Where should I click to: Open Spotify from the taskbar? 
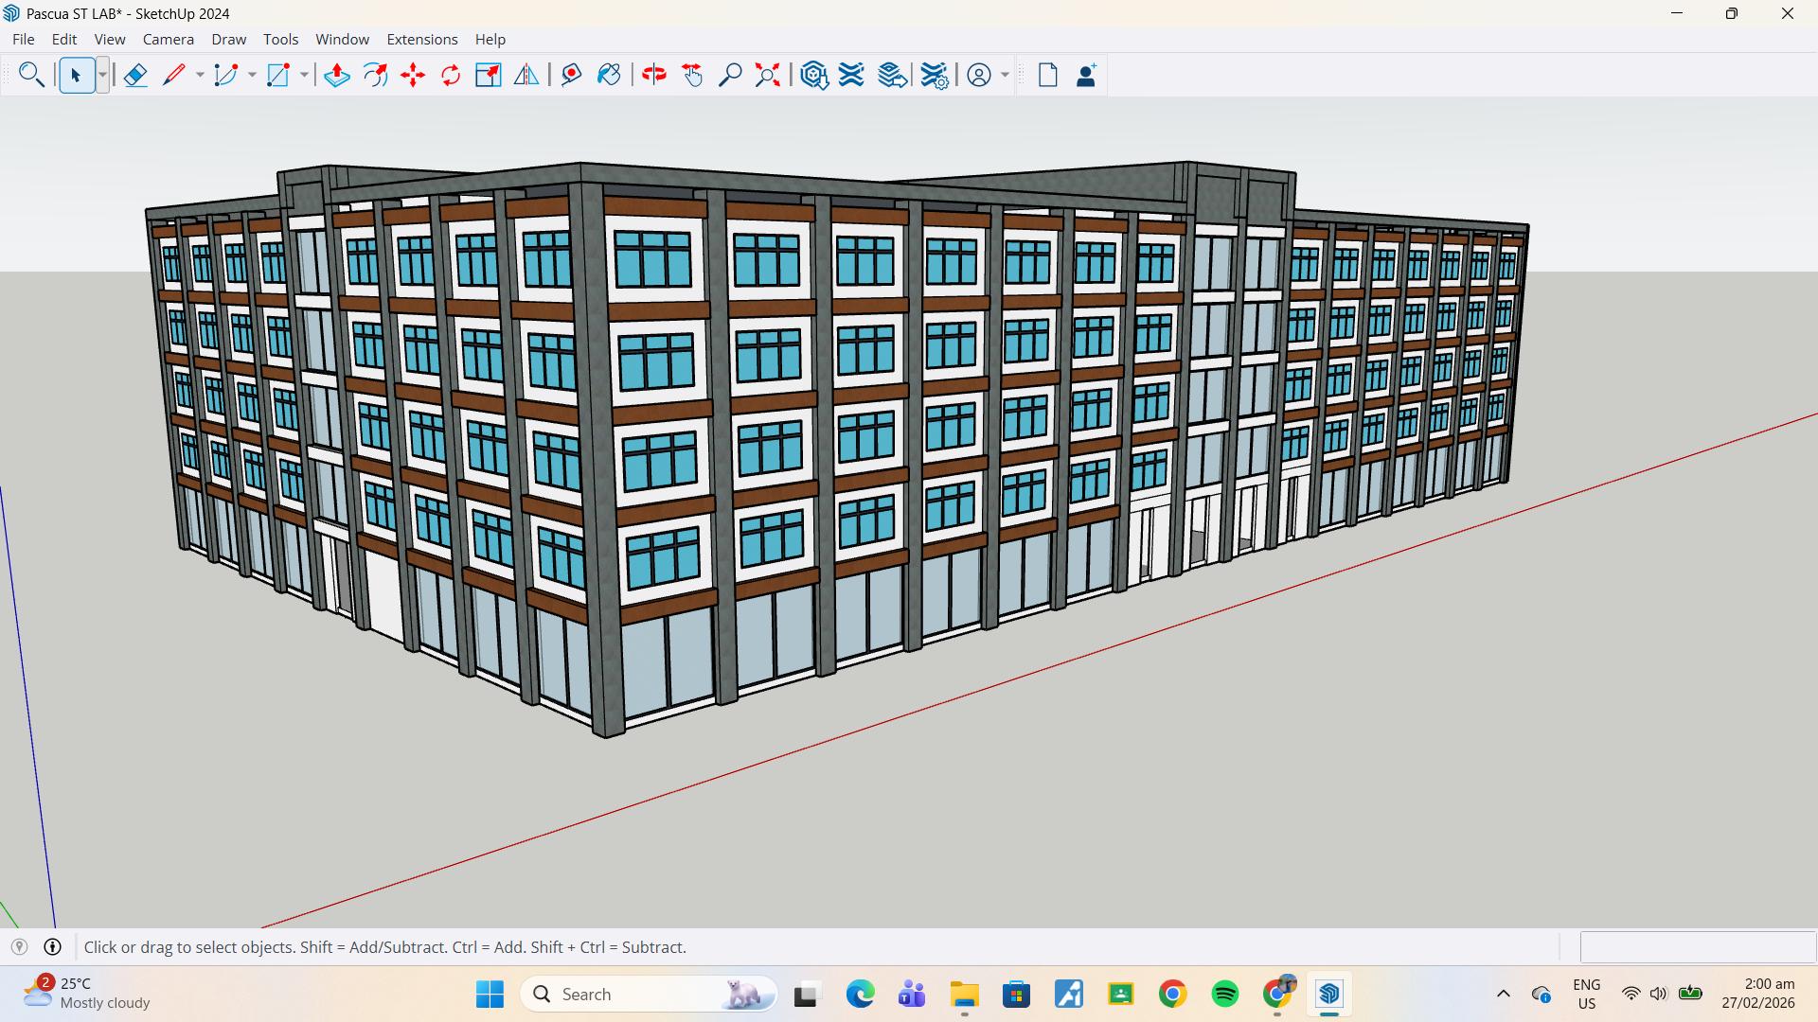click(1224, 995)
